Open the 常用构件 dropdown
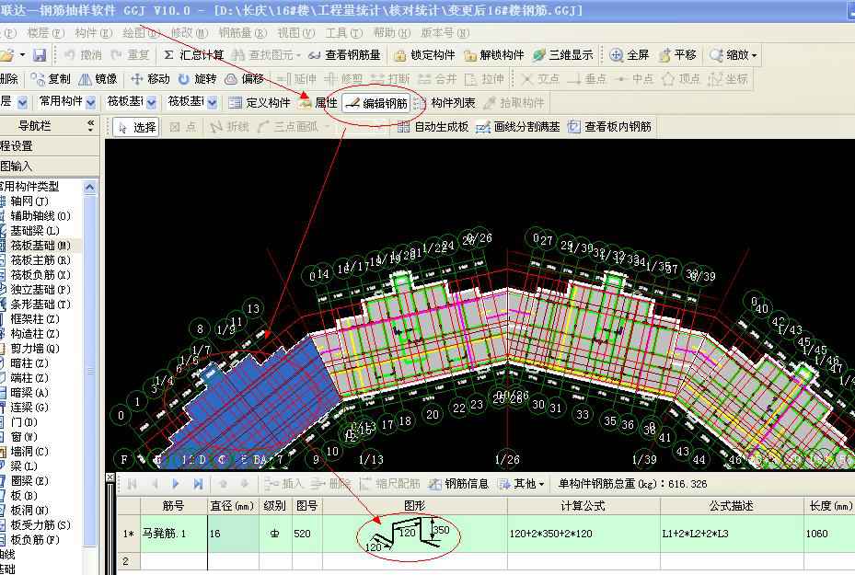Viewport: 855px width, 575px height. pyautogui.click(x=91, y=102)
